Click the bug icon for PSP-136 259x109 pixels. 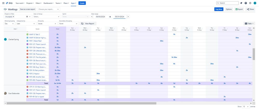coord(28,54)
